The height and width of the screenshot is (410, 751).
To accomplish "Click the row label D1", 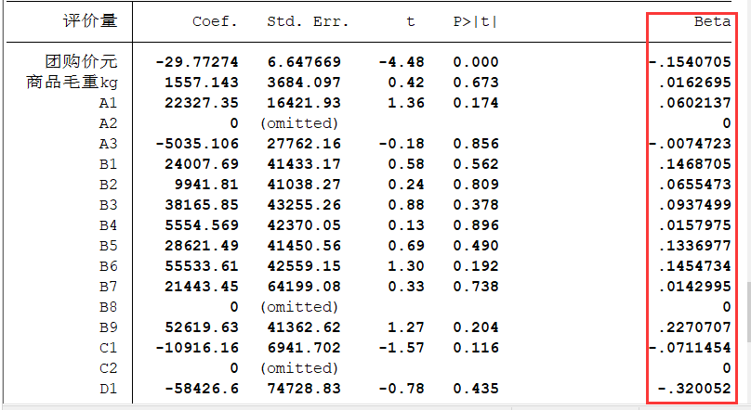I will click(108, 389).
